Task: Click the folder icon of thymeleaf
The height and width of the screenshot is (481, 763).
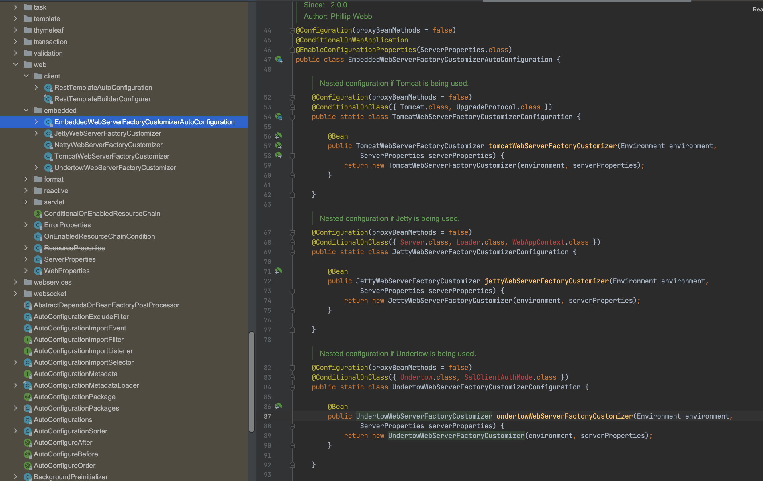Action: pyautogui.click(x=28, y=30)
